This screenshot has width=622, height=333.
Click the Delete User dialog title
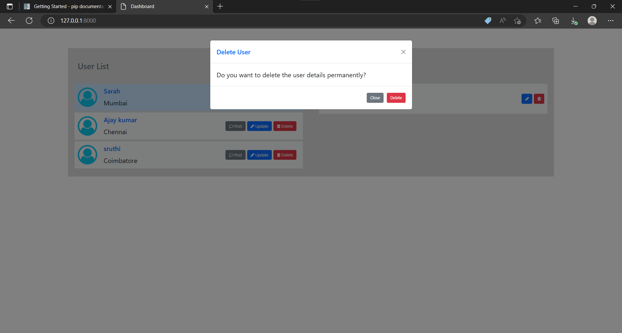(233, 52)
